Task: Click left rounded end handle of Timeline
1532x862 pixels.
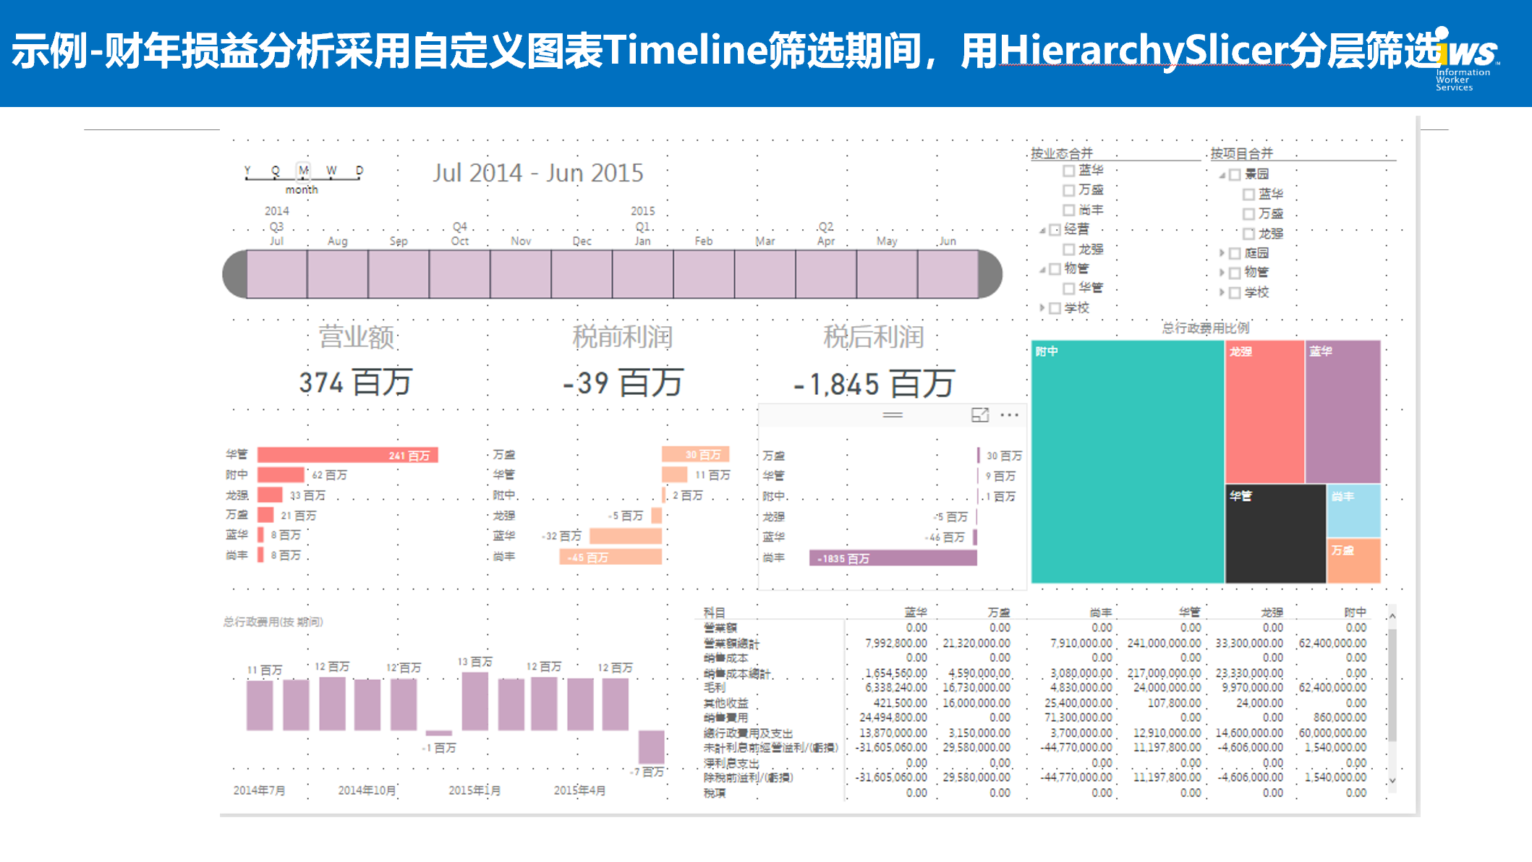Action: [234, 274]
